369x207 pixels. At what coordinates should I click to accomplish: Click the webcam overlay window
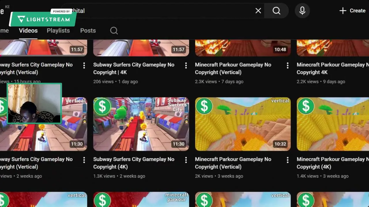[x=34, y=103]
